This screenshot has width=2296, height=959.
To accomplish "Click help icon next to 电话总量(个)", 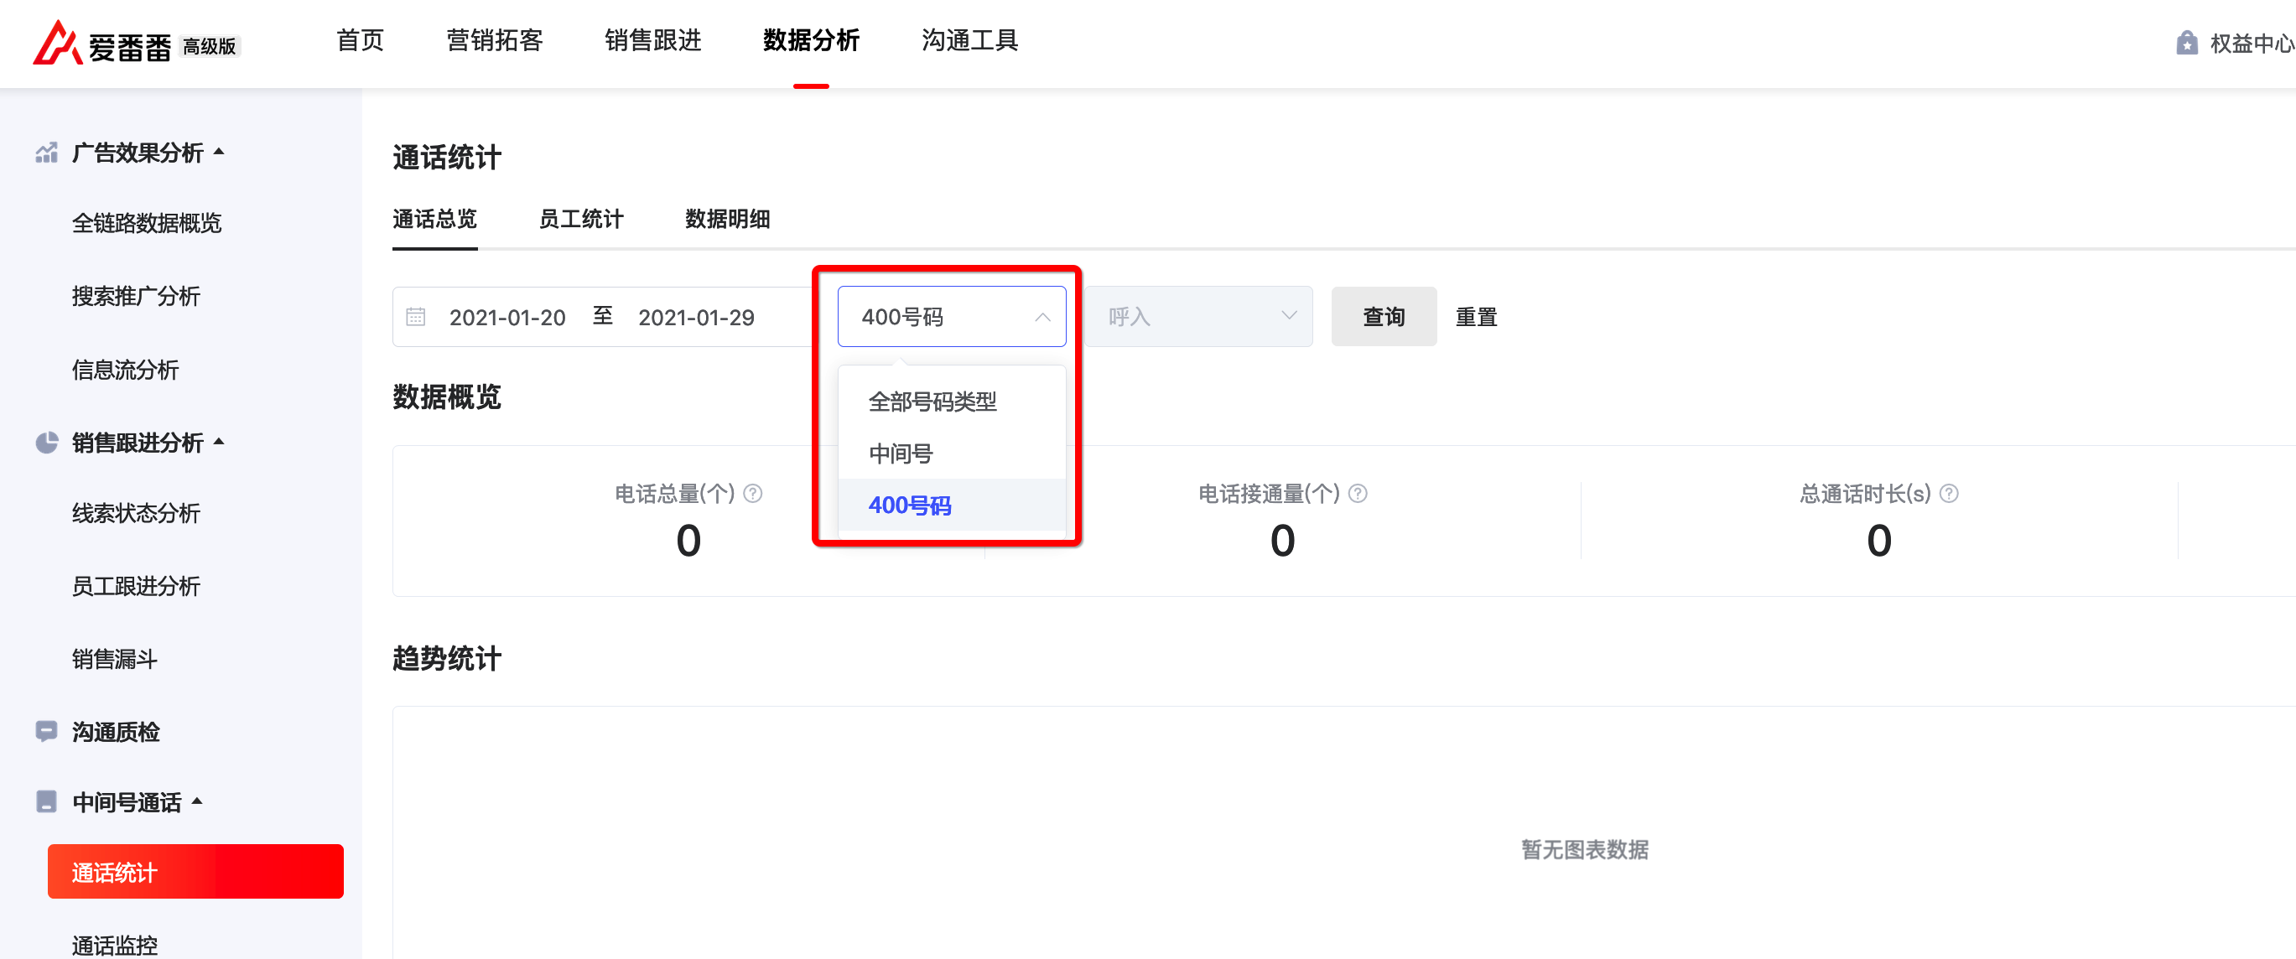I will click(753, 494).
